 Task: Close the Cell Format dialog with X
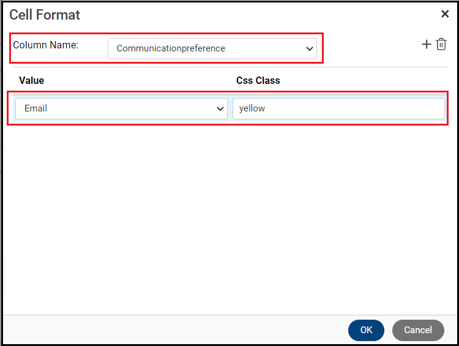445,14
